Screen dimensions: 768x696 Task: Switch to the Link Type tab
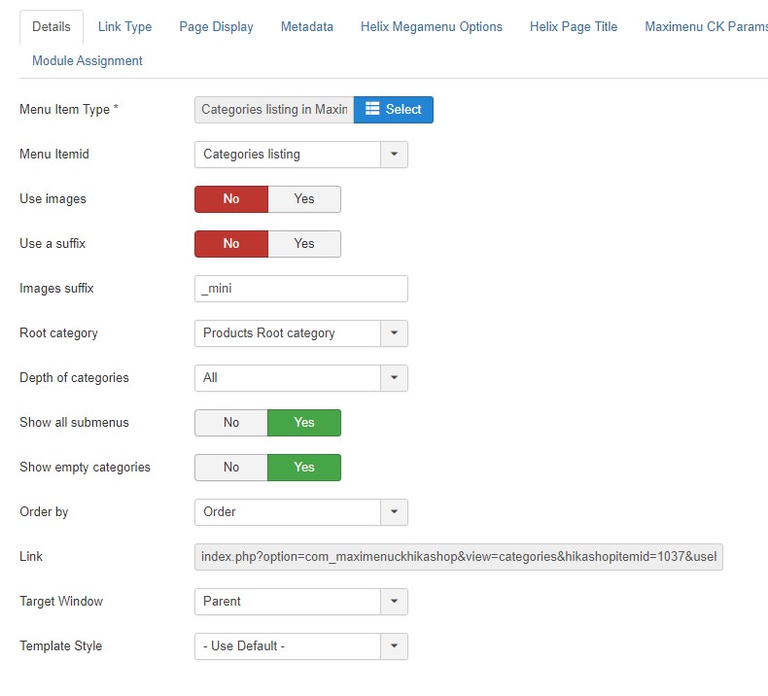coord(124,27)
